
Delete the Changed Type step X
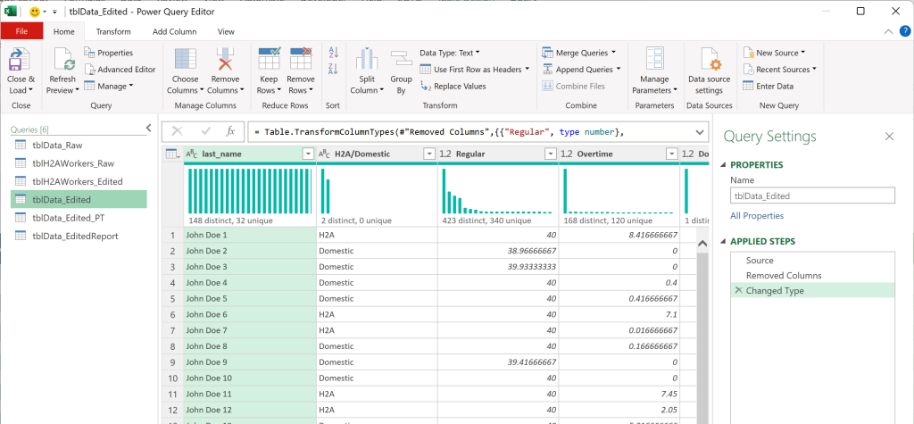(x=738, y=290)
